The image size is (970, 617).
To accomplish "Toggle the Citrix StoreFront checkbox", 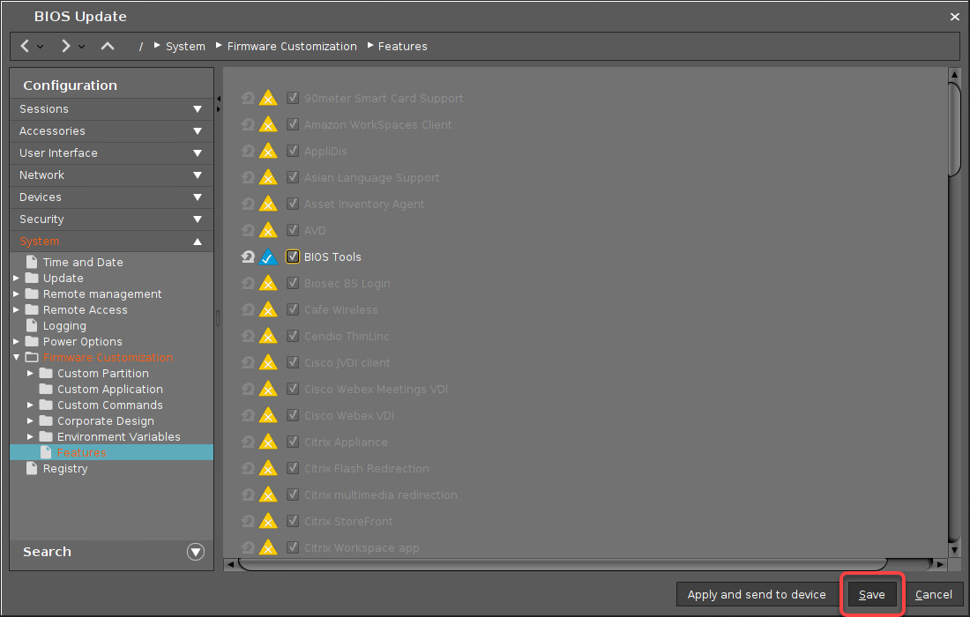I will pos(293,522).
